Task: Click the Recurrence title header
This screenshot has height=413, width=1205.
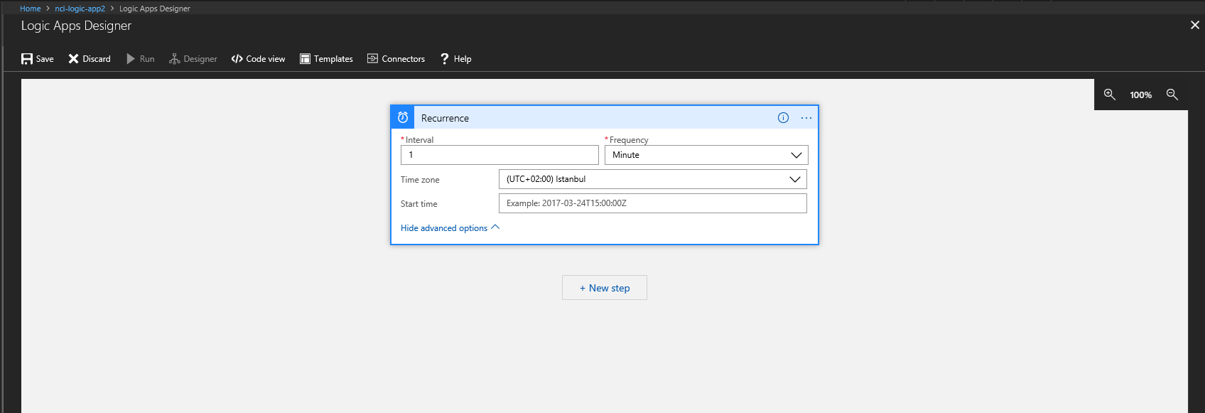Action: point(445,118)
